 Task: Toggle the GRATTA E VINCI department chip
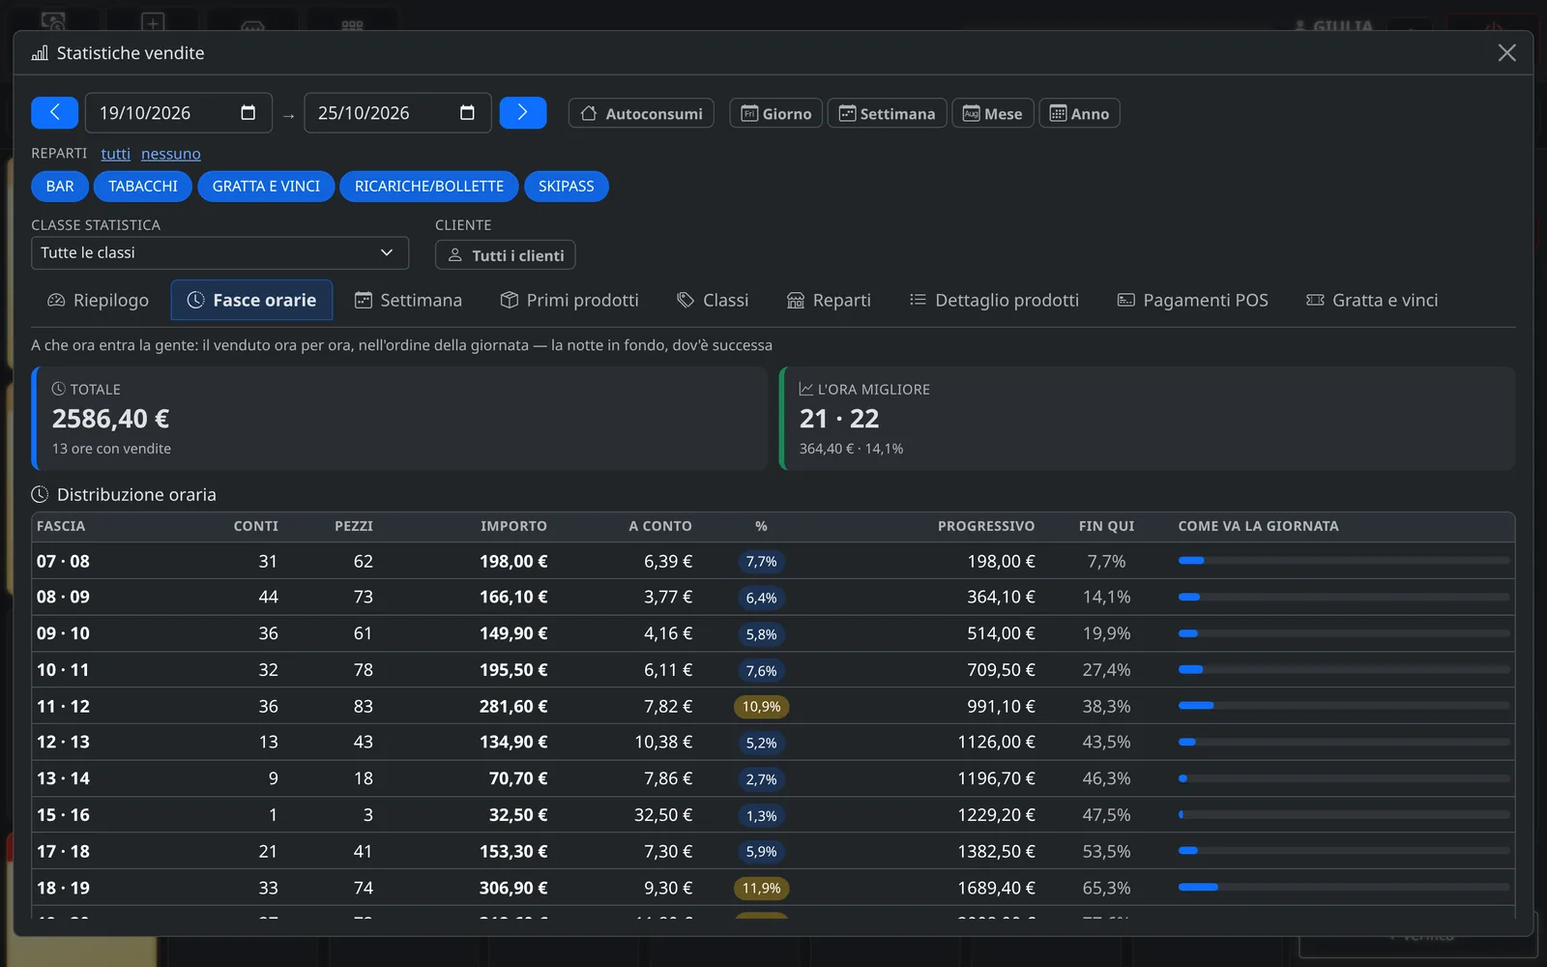pyautogui.click(x=266, y=187)
